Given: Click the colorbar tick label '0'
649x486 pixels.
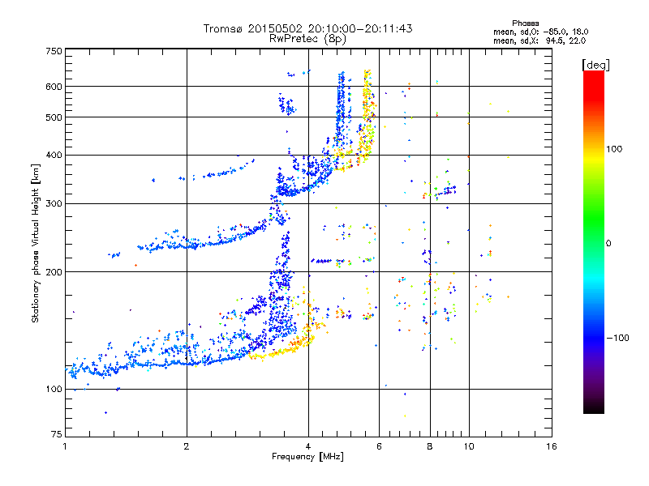Looking at the screenshot, I should (608, 243).
